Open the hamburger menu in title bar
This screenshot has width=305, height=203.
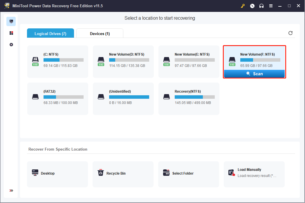click(271, 6)
